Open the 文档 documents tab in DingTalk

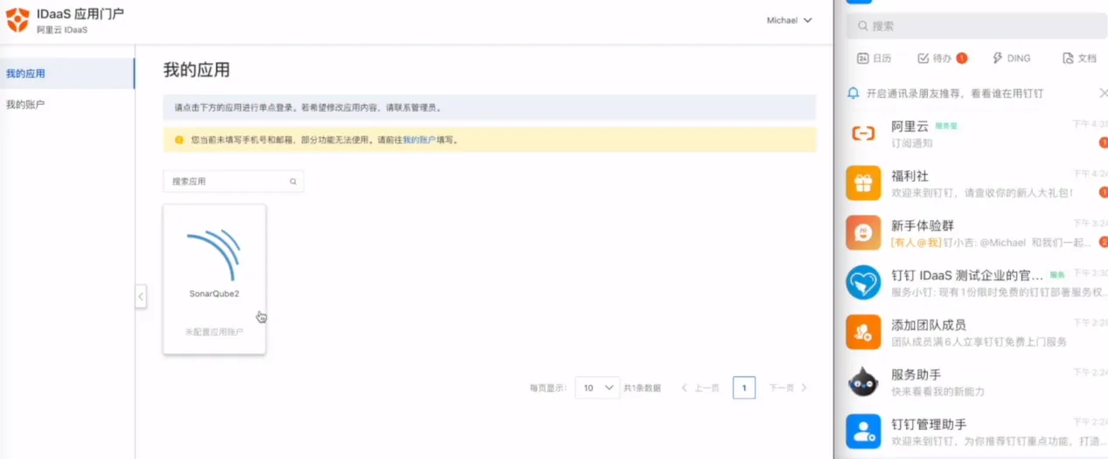coord(1079,59)
